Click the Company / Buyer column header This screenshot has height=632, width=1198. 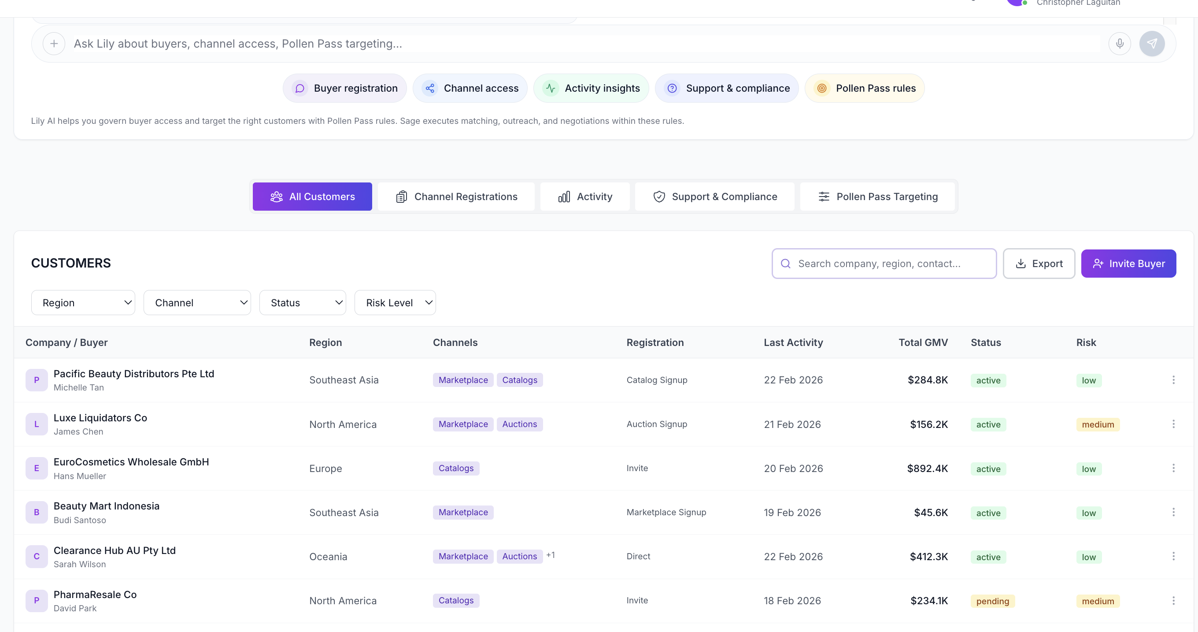coord(67,342)
